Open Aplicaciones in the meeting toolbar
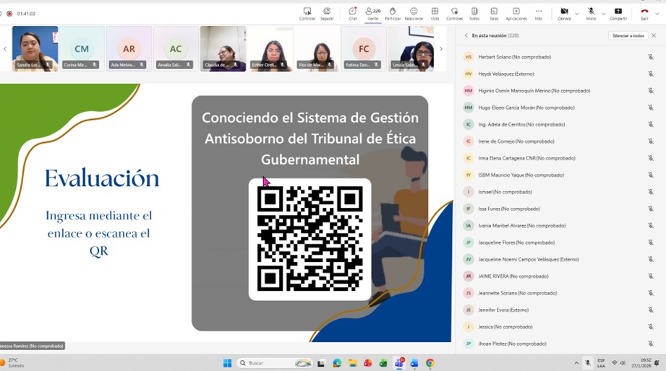The height and width of the screenshot is (371, 666). coord(516,14)
